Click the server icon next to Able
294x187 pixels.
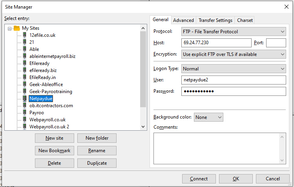(24, 49)
